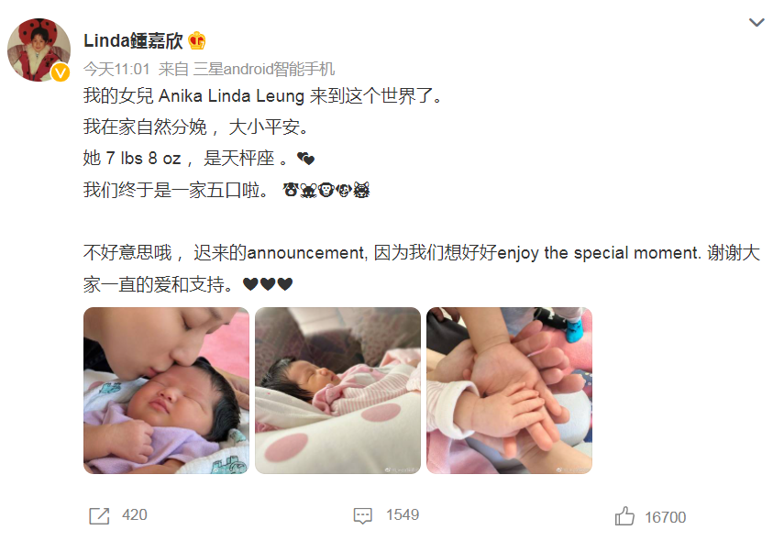Click the 今天11:01 post timestamp
The width and height of the screenshot is (773, 541).
116,69
